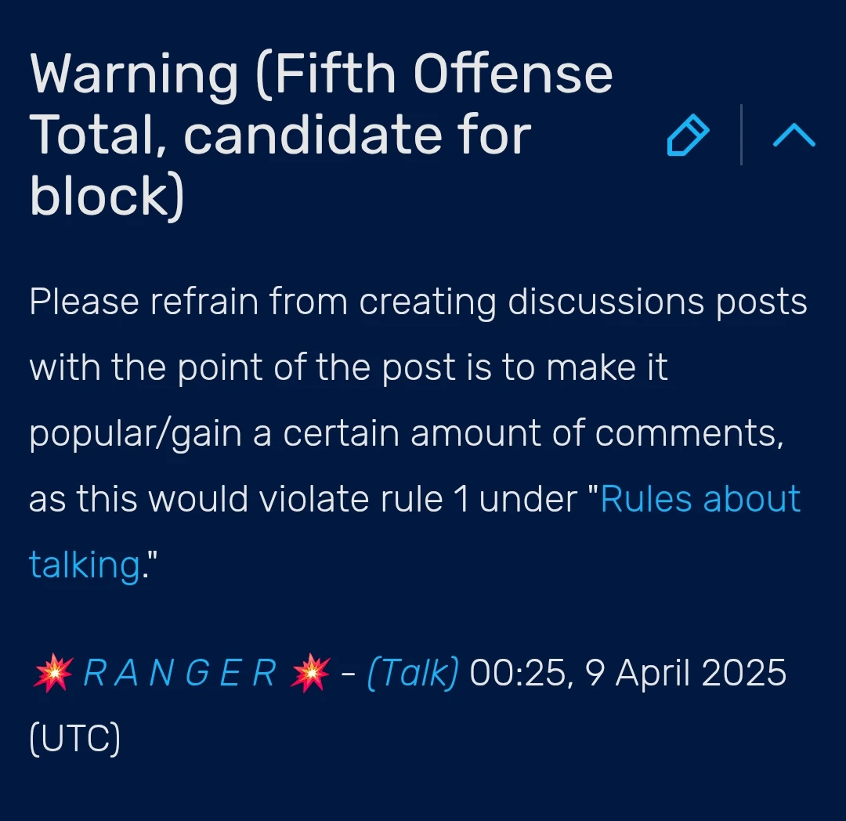Click the vertical divider between pencil and chevron

(x=741, y=136)
